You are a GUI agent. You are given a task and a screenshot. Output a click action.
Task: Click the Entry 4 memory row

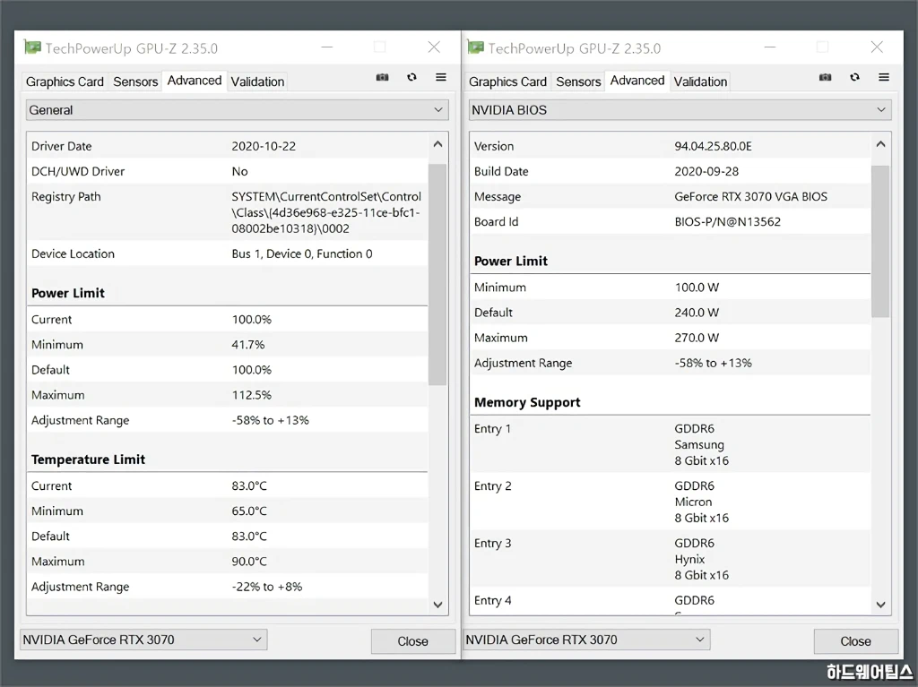click(x=671, y=602)
